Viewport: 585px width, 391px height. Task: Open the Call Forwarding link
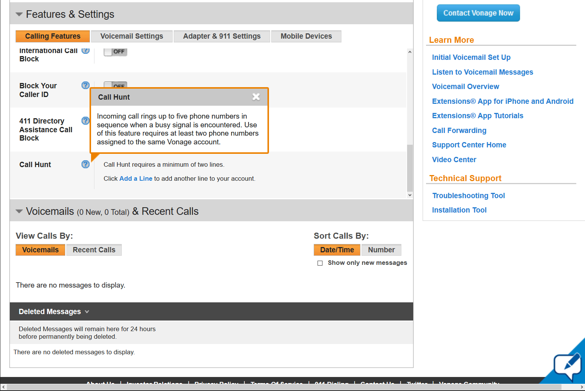point(459,130)
